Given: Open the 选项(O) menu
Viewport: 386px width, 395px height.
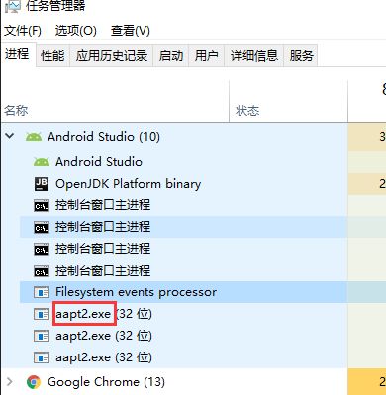Looking at the screenshot, I should tap(75, 31).
